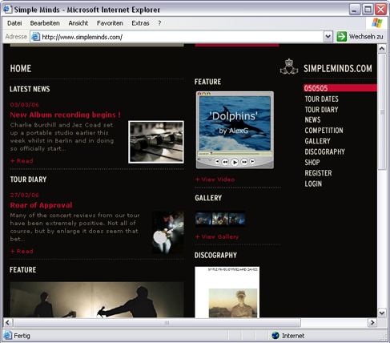Open the Bearbeiten menu
The image size is (390, 343).
(x=45, y=23)
